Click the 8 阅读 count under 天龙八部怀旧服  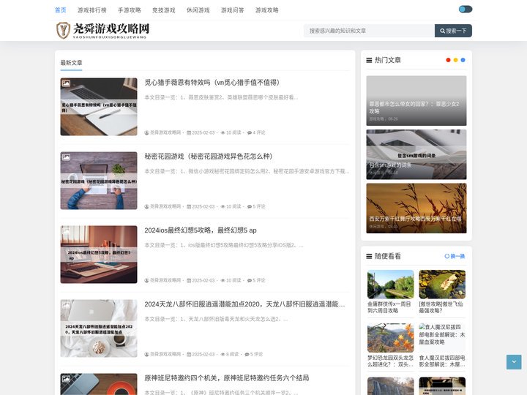pyautogui.click(x=232, y=354)
